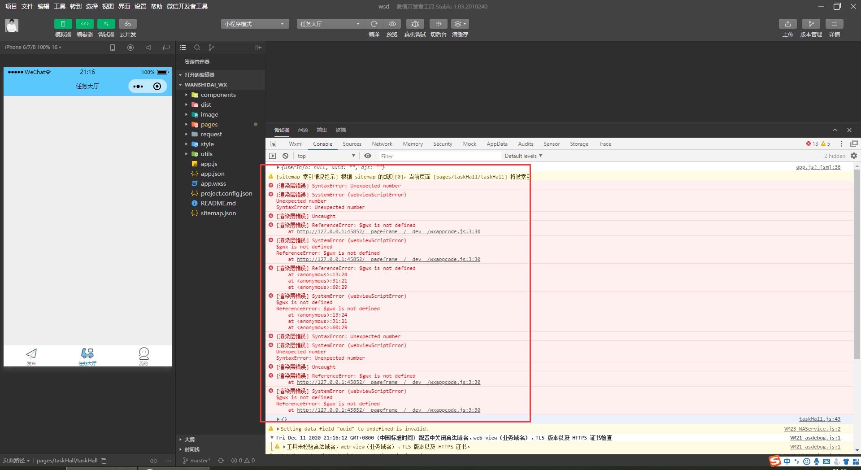Screen dimensions: 861x470
Task: Open the mini program capsule more menu
Action: pyautogui.click(x=138, y=86)
